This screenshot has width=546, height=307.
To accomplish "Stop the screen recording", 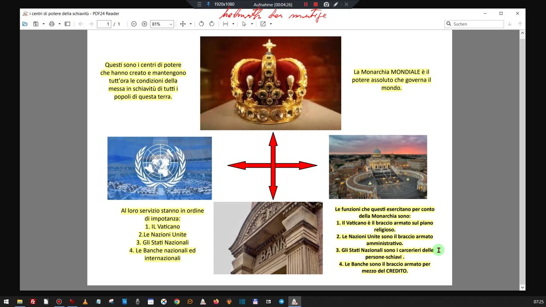I will [316, 4].
